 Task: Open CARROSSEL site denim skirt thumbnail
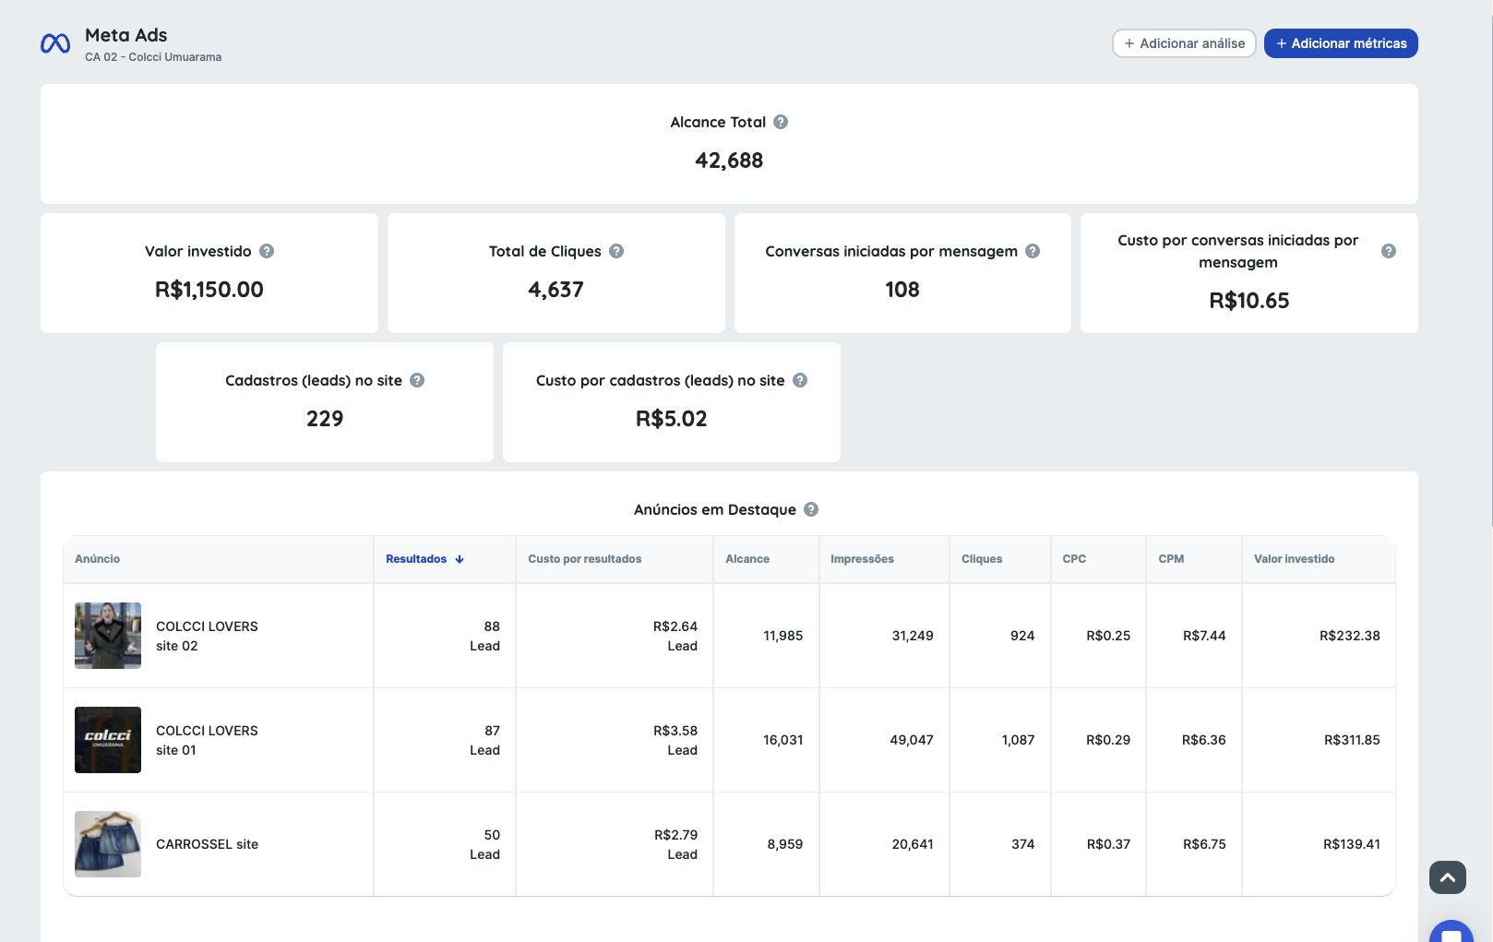click(108, 844)
